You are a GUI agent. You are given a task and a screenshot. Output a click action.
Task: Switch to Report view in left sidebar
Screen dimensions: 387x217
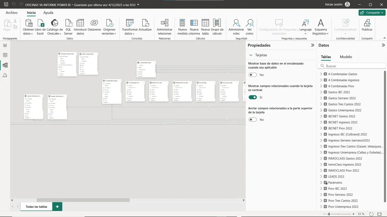coord(5,45)
